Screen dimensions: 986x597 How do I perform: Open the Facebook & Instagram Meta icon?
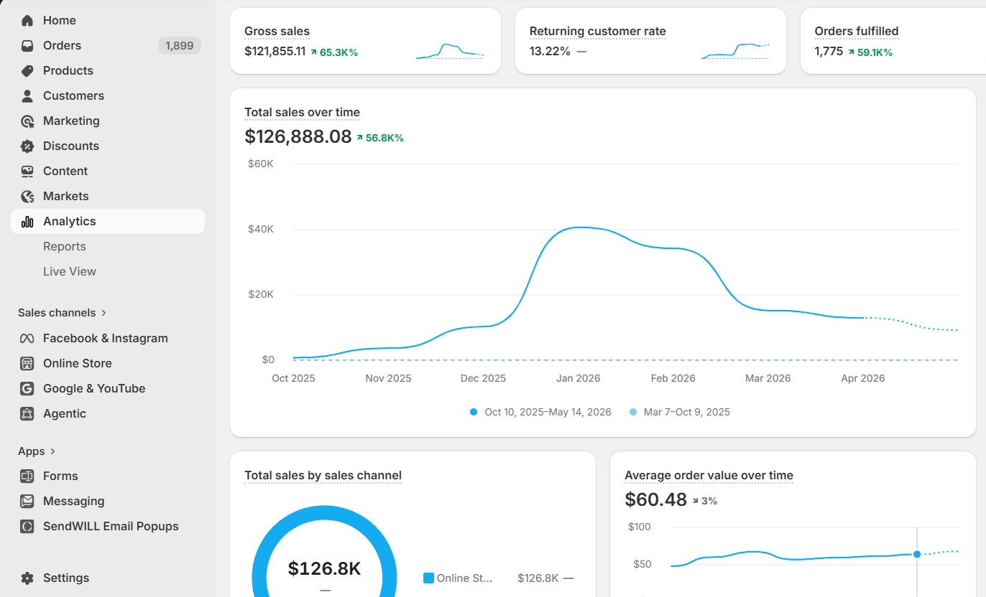[x=27, y=338]
